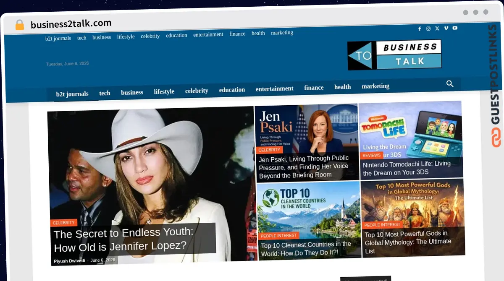The height and width of the screenshot is (281, 504).
Task: Select celebrity in small top menu
Action: point(150,36)
